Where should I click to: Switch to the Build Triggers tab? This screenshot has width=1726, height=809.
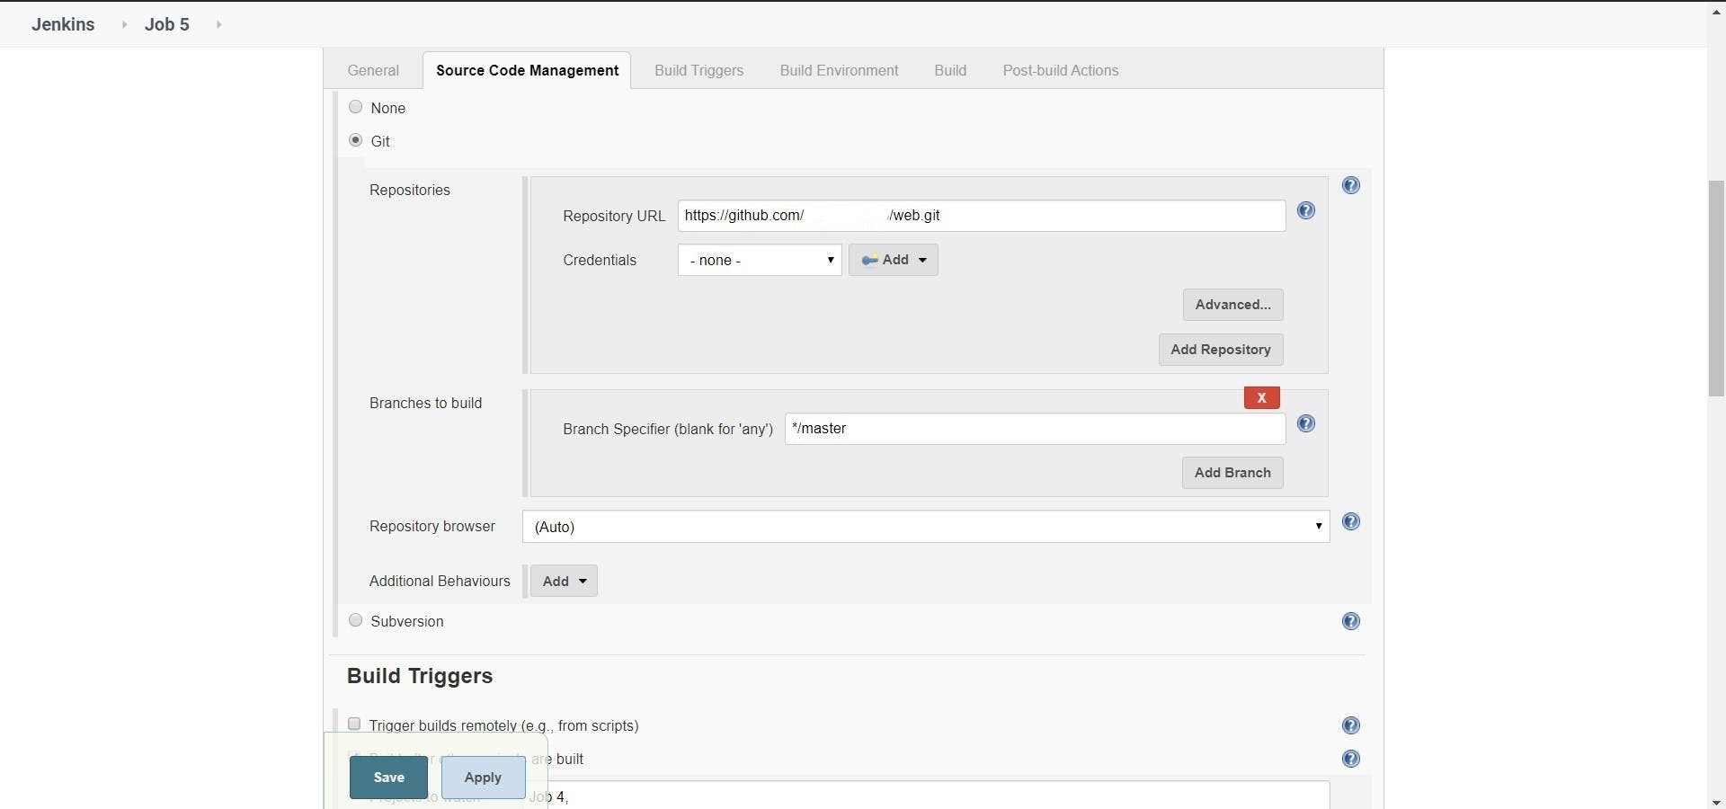click(x=699, y=70)
